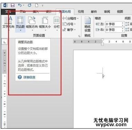The height and width of the screenshot is (130, 132).
Task: Adjust the right indent spinner arrows
Action: 123,30
